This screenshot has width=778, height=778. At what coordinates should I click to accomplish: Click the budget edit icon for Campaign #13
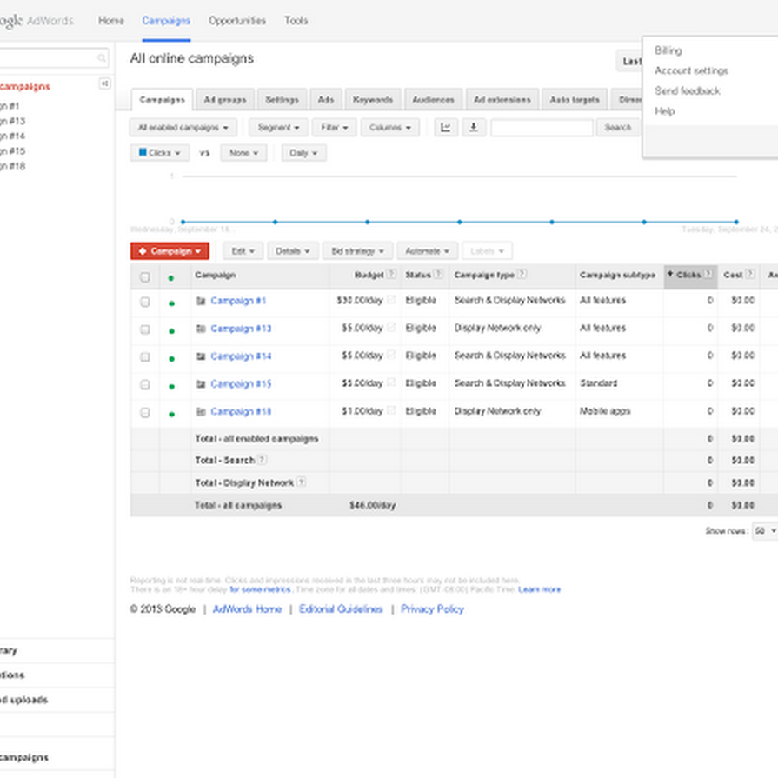pos(391,327)
